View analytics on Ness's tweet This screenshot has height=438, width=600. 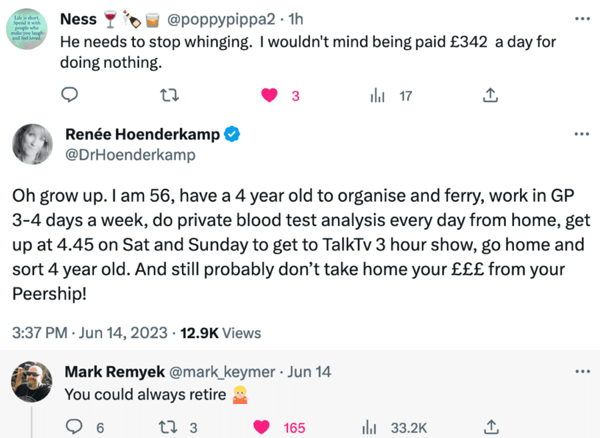pos(378,96)
